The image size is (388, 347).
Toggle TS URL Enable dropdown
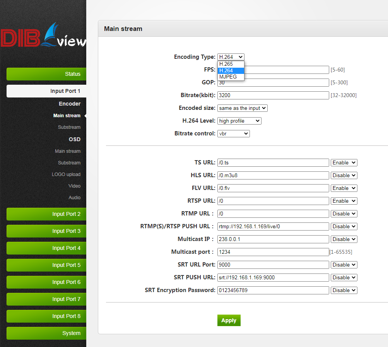pos(344,163)
